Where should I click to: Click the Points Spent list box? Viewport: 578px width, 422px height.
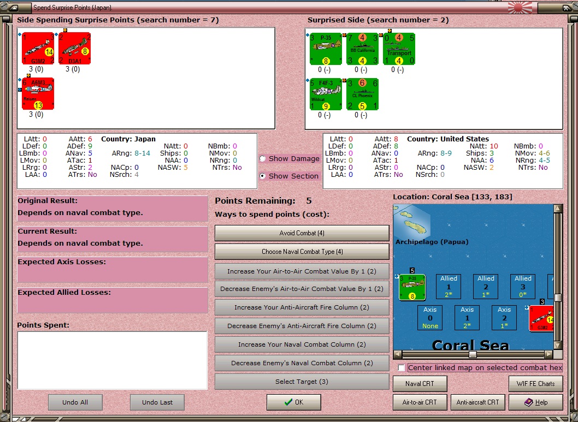pyautogui.click(x=113, y=360)
